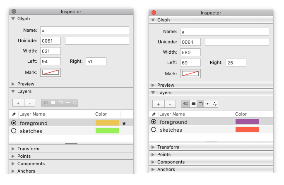Viewport: 284px width, 185px height.
Task: Click Width field showing 580
Action: 190,52
